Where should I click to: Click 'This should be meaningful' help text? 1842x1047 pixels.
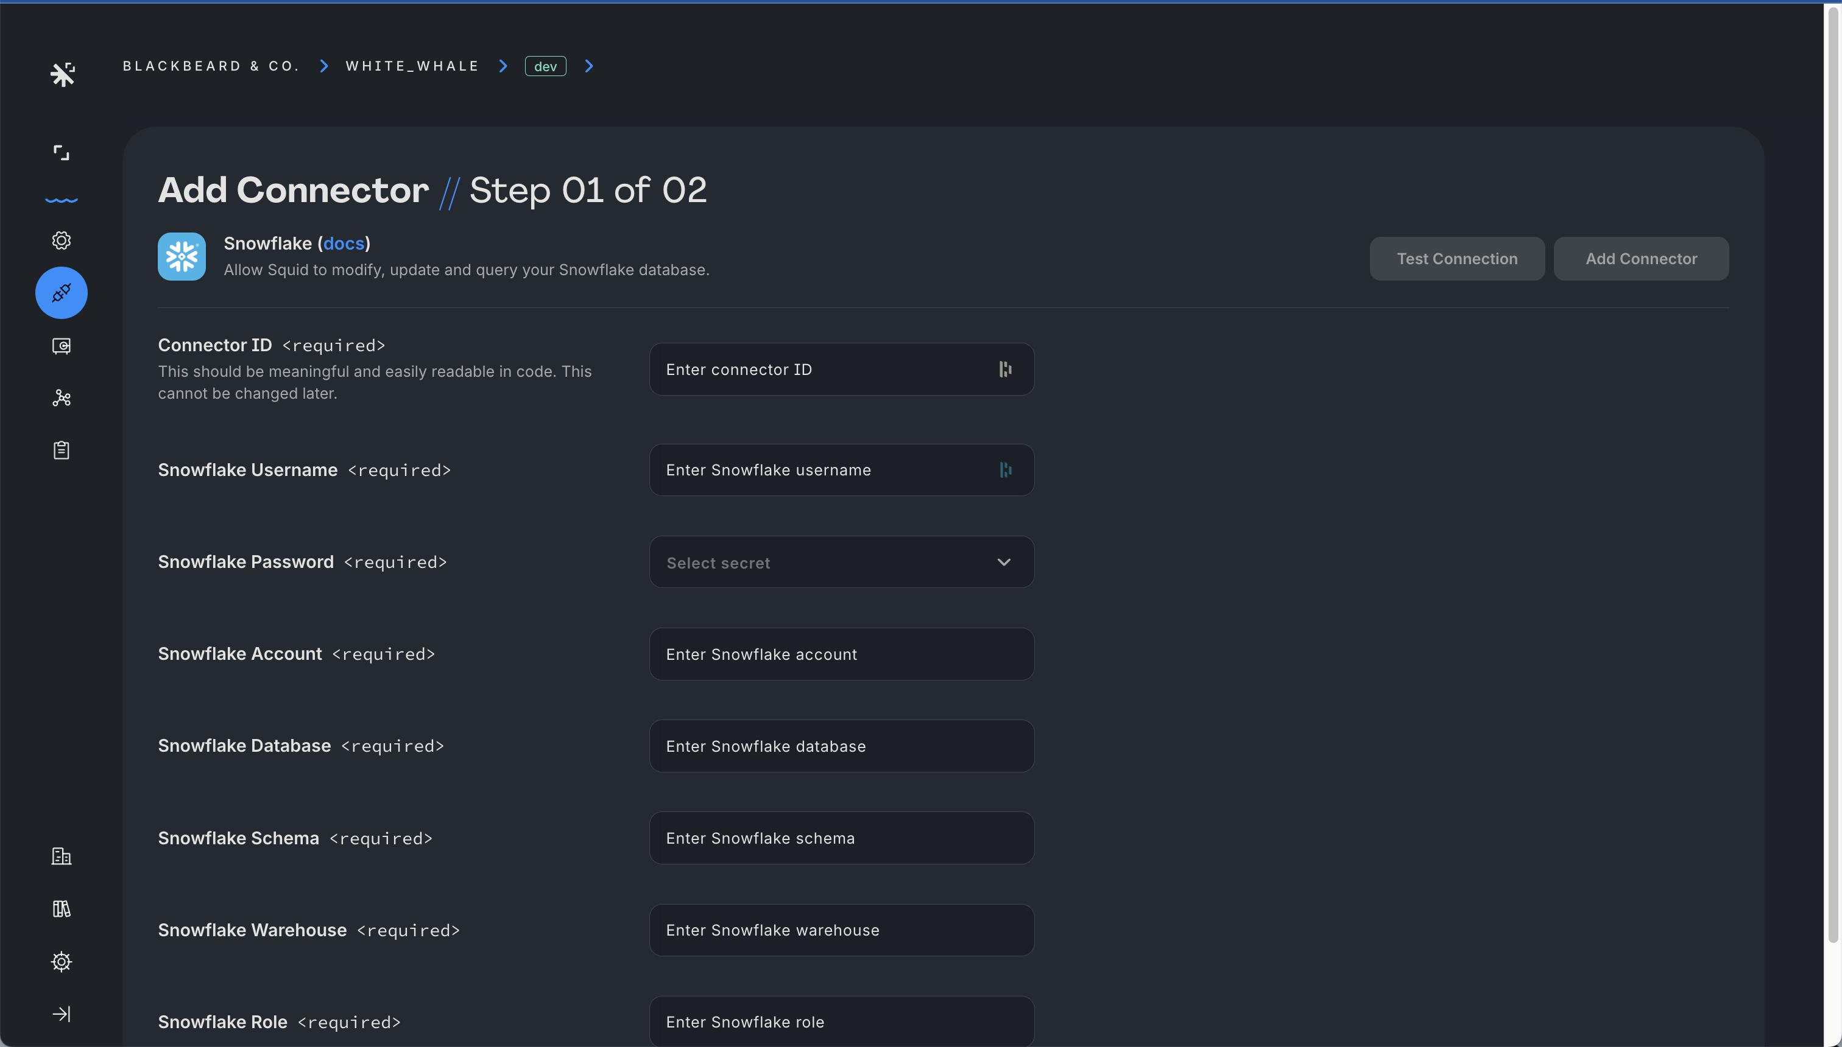374,382
